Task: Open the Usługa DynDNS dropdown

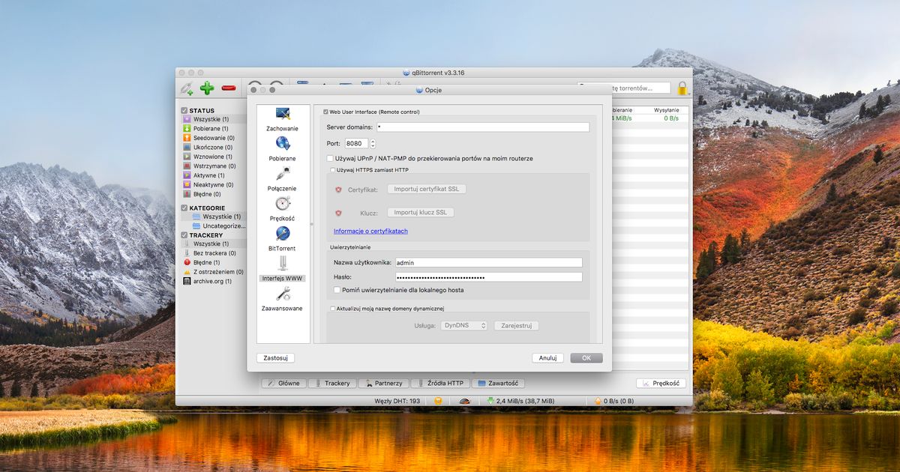Action: [x=463, y=325]
